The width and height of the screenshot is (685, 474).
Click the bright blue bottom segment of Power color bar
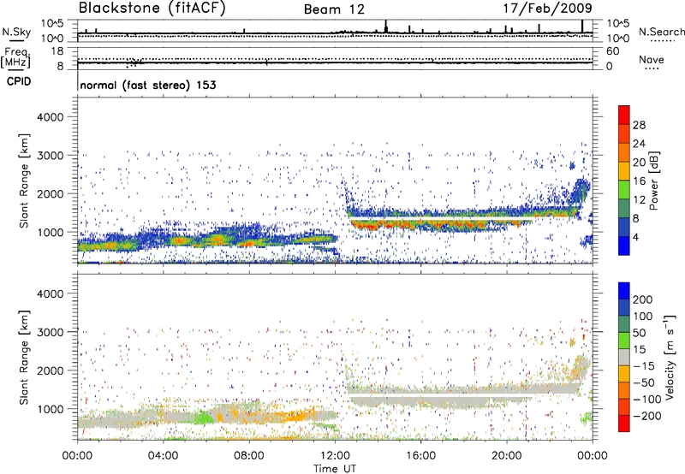click(624, 246)
